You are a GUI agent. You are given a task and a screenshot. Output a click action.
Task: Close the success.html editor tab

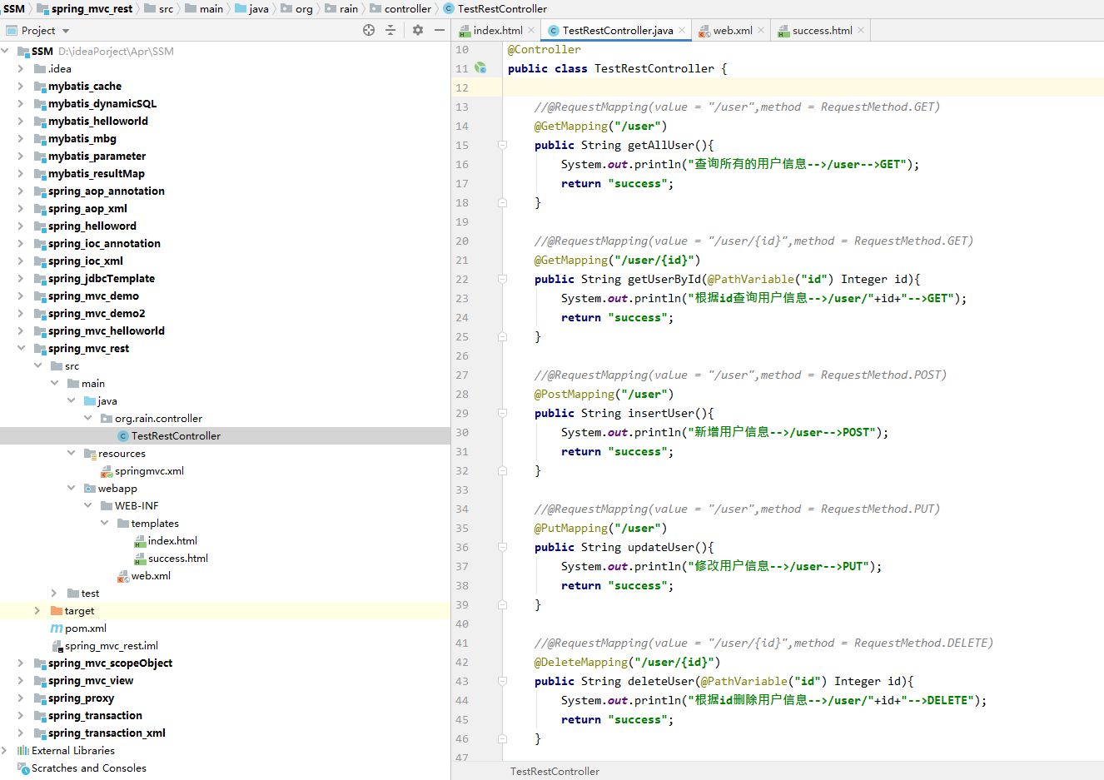click(860, 30)
